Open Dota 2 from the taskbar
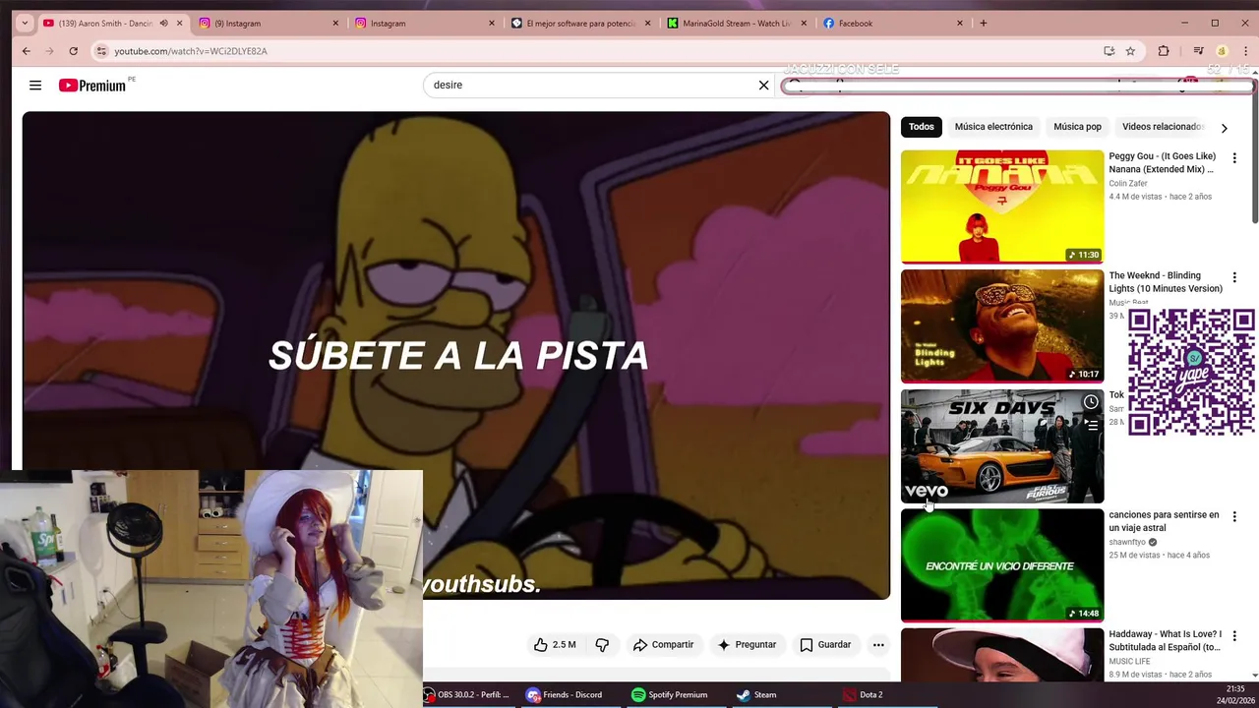This screenshot has height=708, width=1259. point(863,695)
